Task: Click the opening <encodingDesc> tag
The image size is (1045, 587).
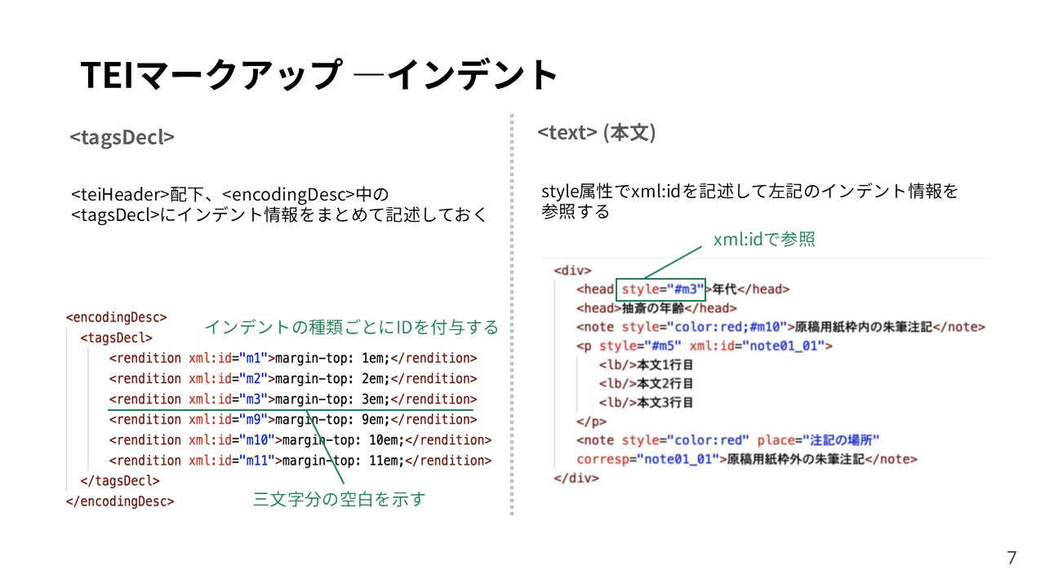Action: click(x=116, y=317)
